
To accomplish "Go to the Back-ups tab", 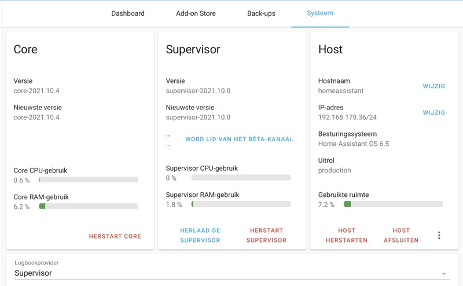I will tap(262, 13).
